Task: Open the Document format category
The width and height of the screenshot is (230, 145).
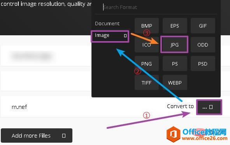Action: pos(107,24)
